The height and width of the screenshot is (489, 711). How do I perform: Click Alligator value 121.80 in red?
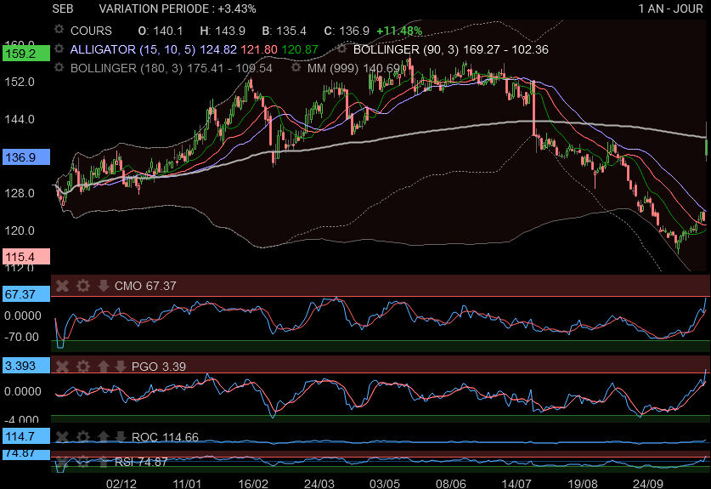[x=259, y=49]
